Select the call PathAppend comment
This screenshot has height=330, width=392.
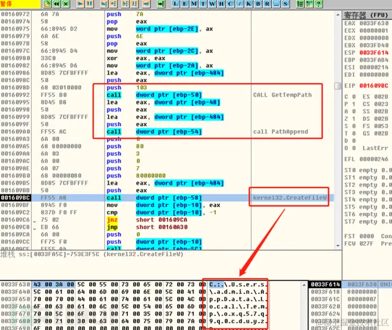(x=281, y=131)
